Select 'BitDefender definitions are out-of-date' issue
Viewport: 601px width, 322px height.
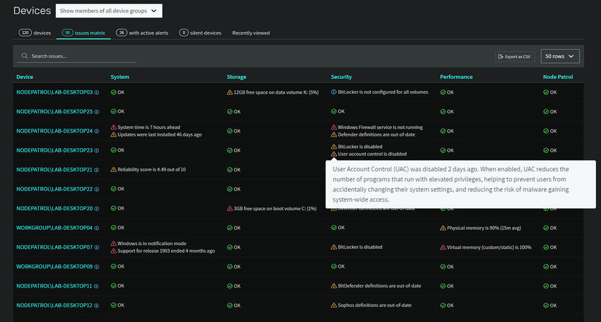pos(379,286)
